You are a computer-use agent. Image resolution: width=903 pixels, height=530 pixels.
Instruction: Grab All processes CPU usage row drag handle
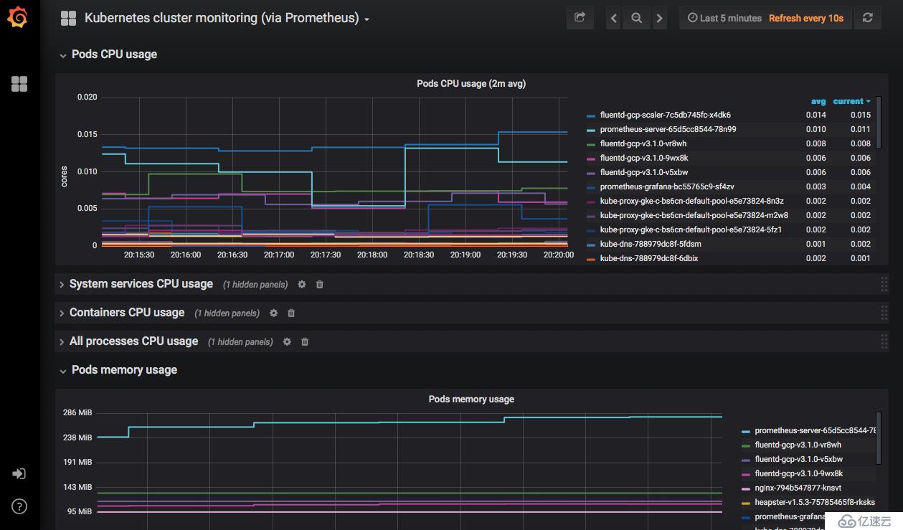tap(884, 341)
